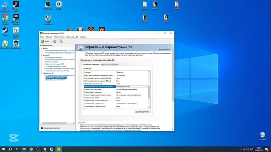Open the Файл menu
271x152 pixels.
coord(42,37)
